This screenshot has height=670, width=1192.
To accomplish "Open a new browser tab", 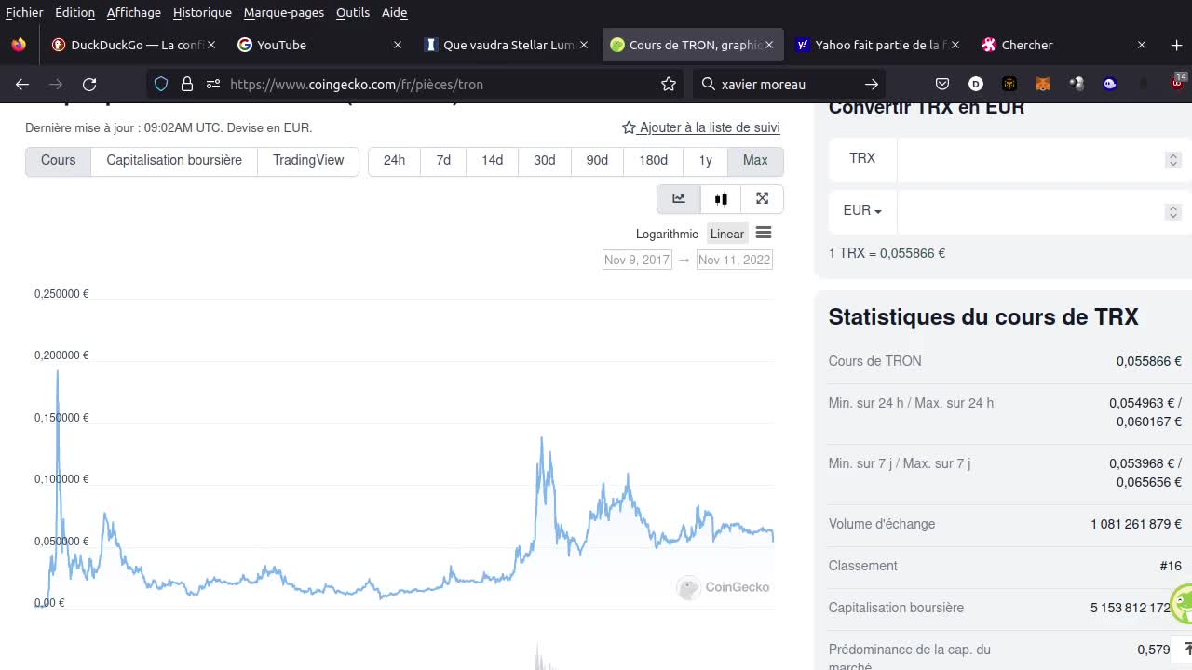I will (x=1176, y=45).
